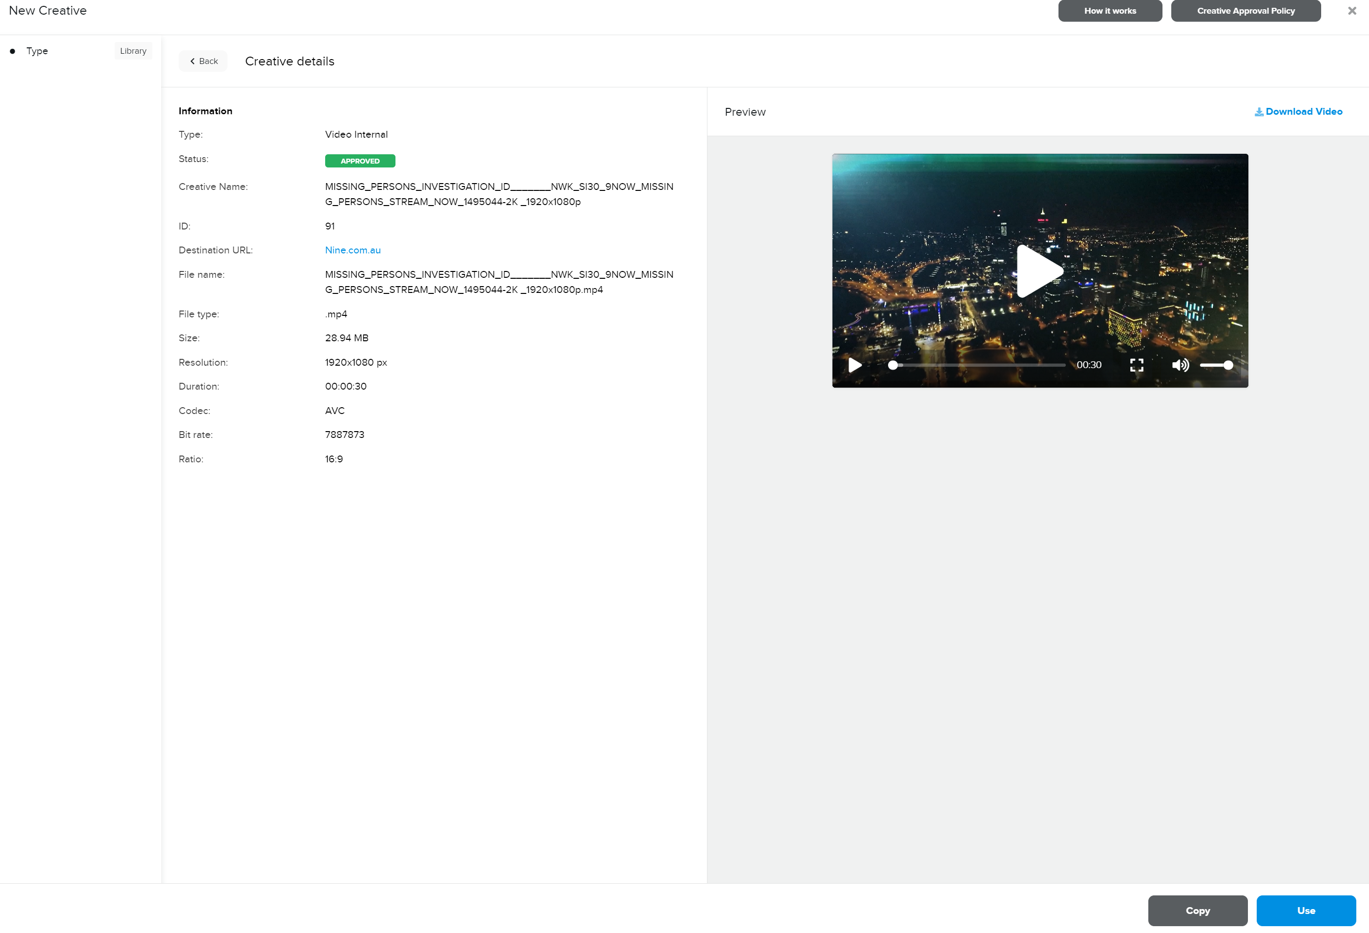The image size is (1369, 933).
Task: Start playback with the small play control
Action: [x=855, y=365]
